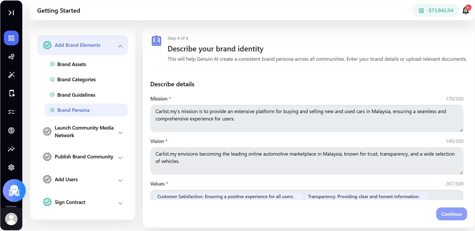Image resolution: width=475 pixels, height=231 pixels.
Task: Click the Brand Assets status circle
Action: pos(52,64)
